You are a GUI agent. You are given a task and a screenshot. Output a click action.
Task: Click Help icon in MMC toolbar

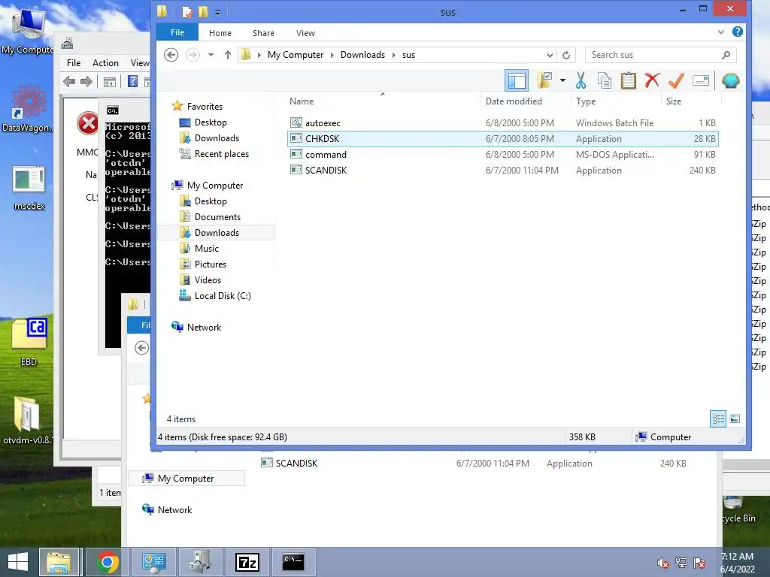[132, 81]
